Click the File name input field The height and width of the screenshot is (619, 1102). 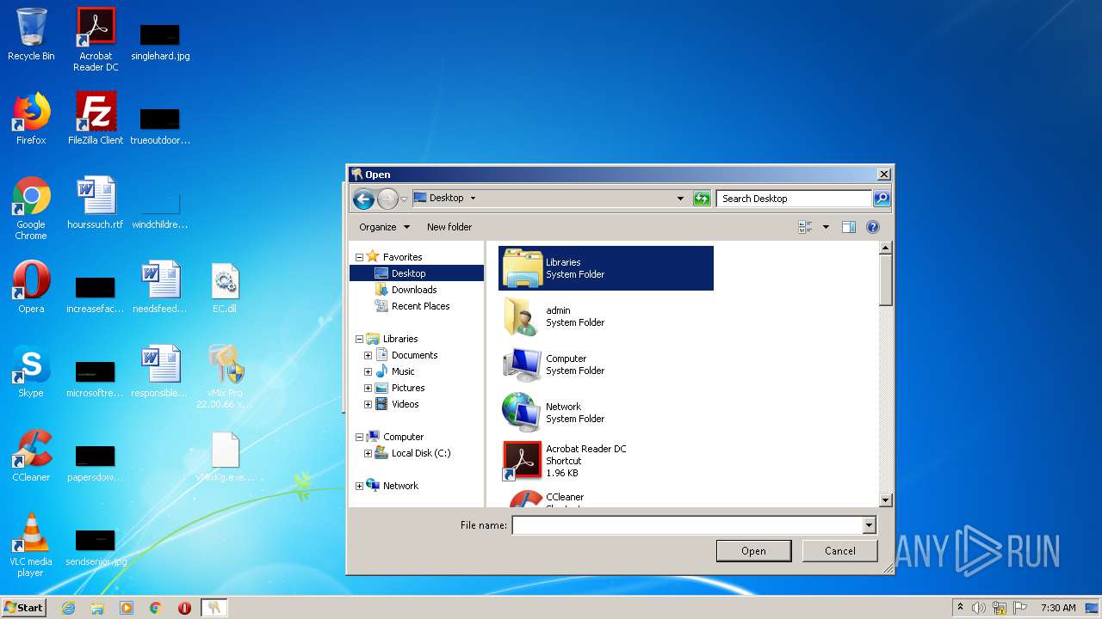tap(687, 525)
